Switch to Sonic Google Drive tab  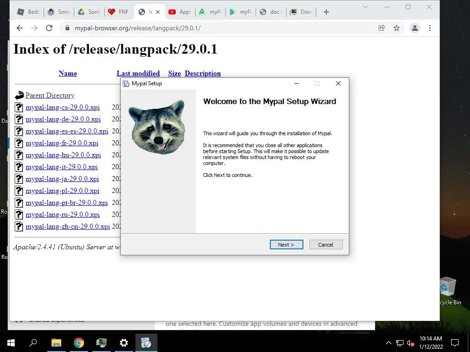pyautogui.click(x=89, y=12)
